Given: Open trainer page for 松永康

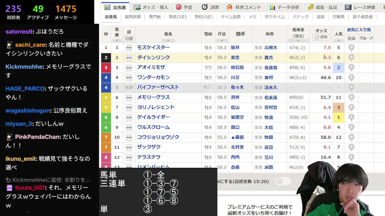Looking at the screenshot, I should (x=271, y=97).
